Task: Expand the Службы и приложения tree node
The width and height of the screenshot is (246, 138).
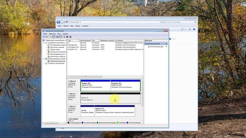Action: tap(44, 64)
